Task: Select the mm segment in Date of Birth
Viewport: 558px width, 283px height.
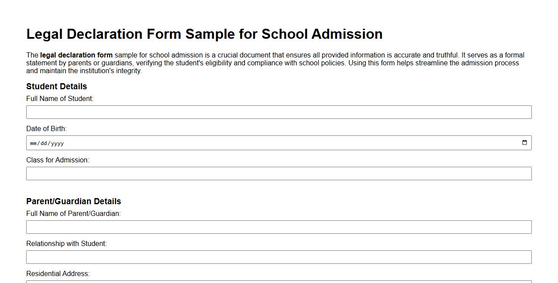Action: [x=32, y=143]
